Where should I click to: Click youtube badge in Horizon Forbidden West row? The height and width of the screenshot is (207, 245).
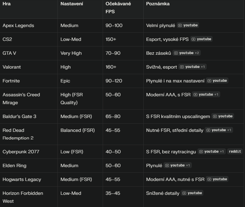click(192, 193)
